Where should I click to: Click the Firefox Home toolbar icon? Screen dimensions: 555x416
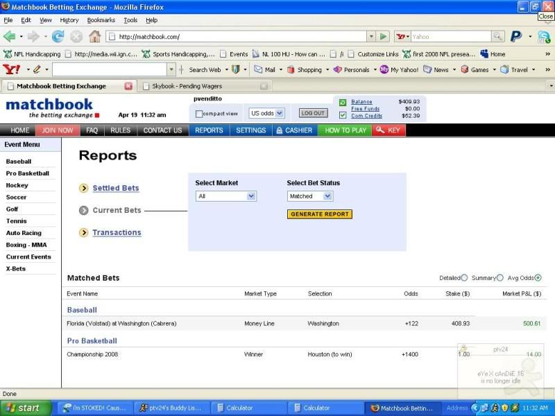coord(94,36)
